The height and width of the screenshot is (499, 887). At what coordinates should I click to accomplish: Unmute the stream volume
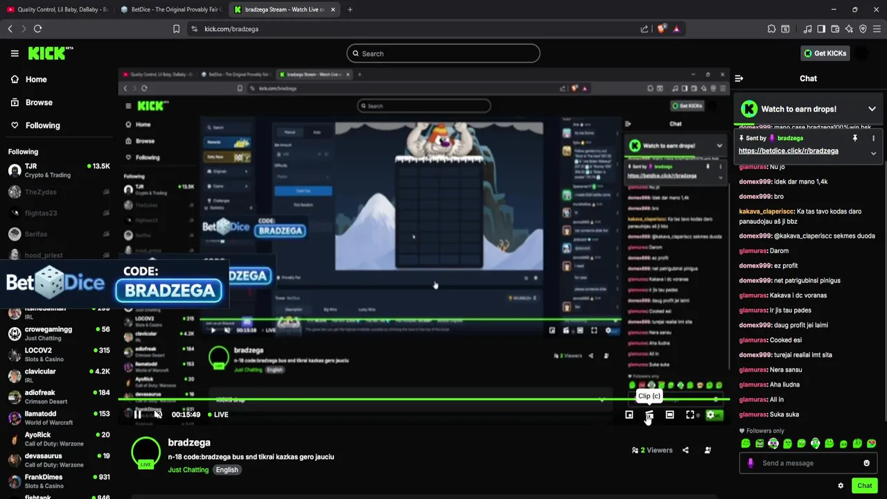coord(158,414)
